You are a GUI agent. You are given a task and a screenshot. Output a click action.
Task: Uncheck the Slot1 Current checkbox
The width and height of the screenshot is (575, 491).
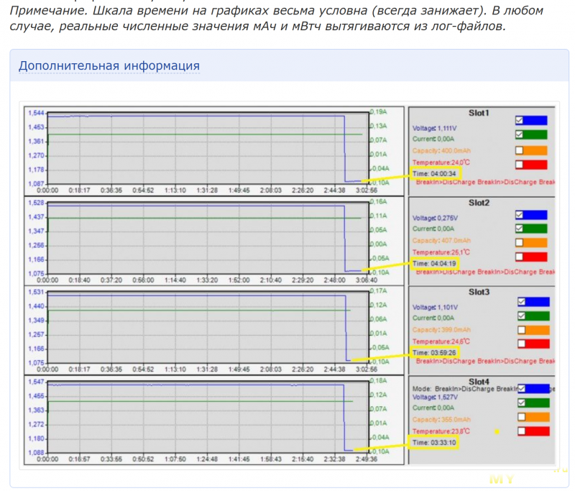coord(520,134)
